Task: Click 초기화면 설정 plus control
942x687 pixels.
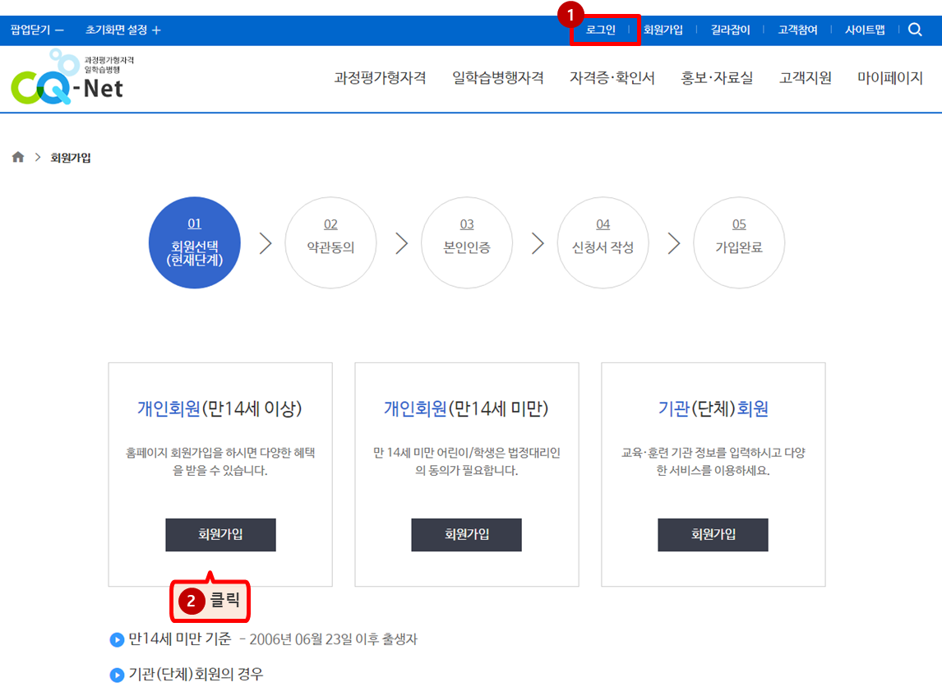Action: [x=122, y=30]
